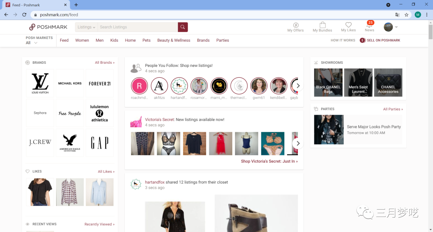Open the Parties menu item

223,40
